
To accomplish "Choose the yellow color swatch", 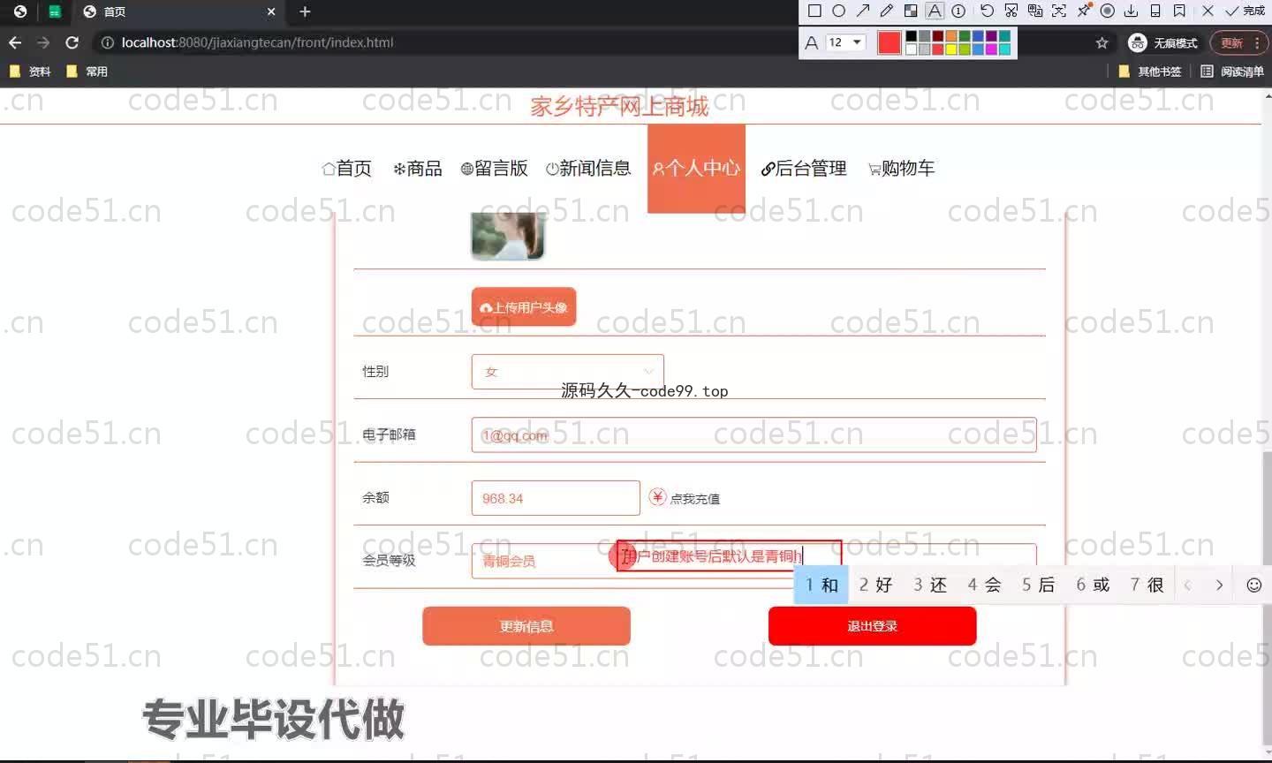I will 951,49.
